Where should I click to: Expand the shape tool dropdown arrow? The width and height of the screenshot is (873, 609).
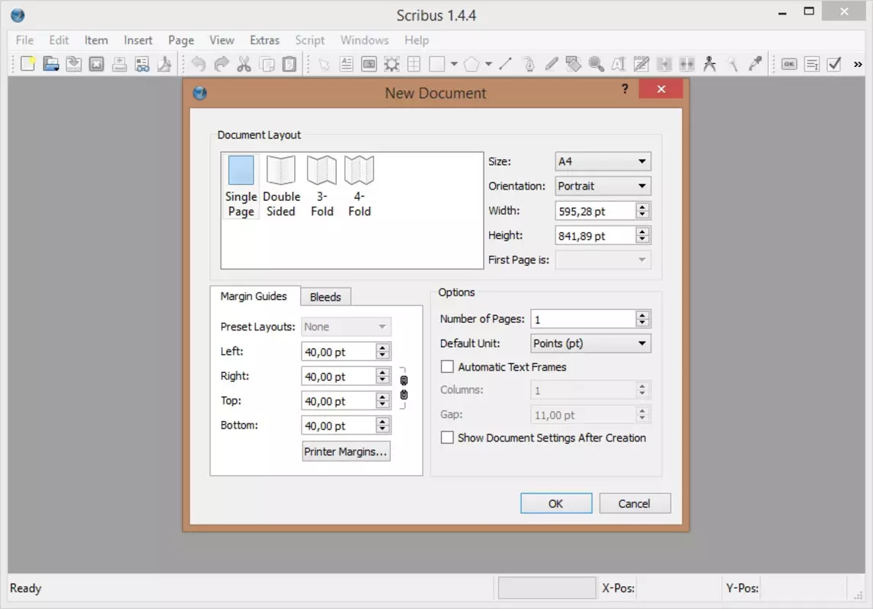[454, 64]
